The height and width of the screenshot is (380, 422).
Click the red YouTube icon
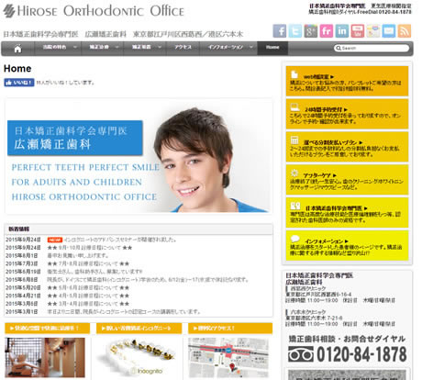(358, 31)
